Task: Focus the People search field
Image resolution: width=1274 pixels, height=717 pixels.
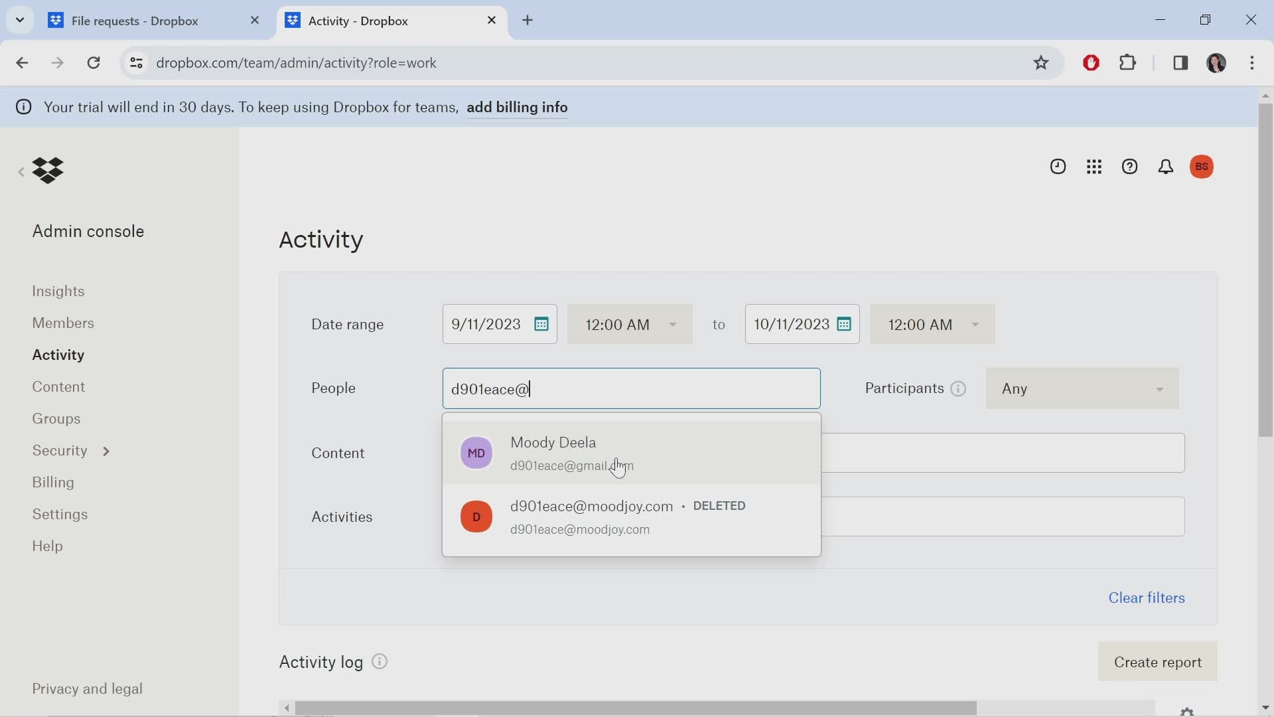Action: pyautogui.click(x=632, y=388)
